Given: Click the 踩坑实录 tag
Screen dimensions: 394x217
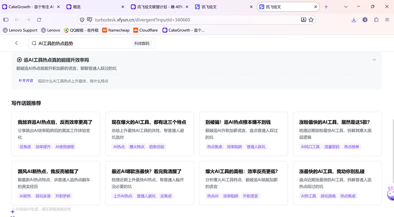Looking at the screenshot, I should (43, 196).
